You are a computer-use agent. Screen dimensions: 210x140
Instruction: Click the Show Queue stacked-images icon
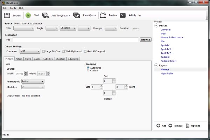(x=76, y=15)
